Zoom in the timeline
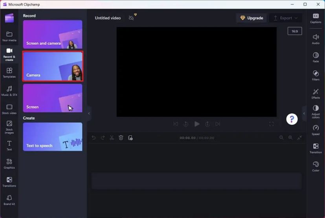This screenshot has width=325, height=218. pos(290,138)
